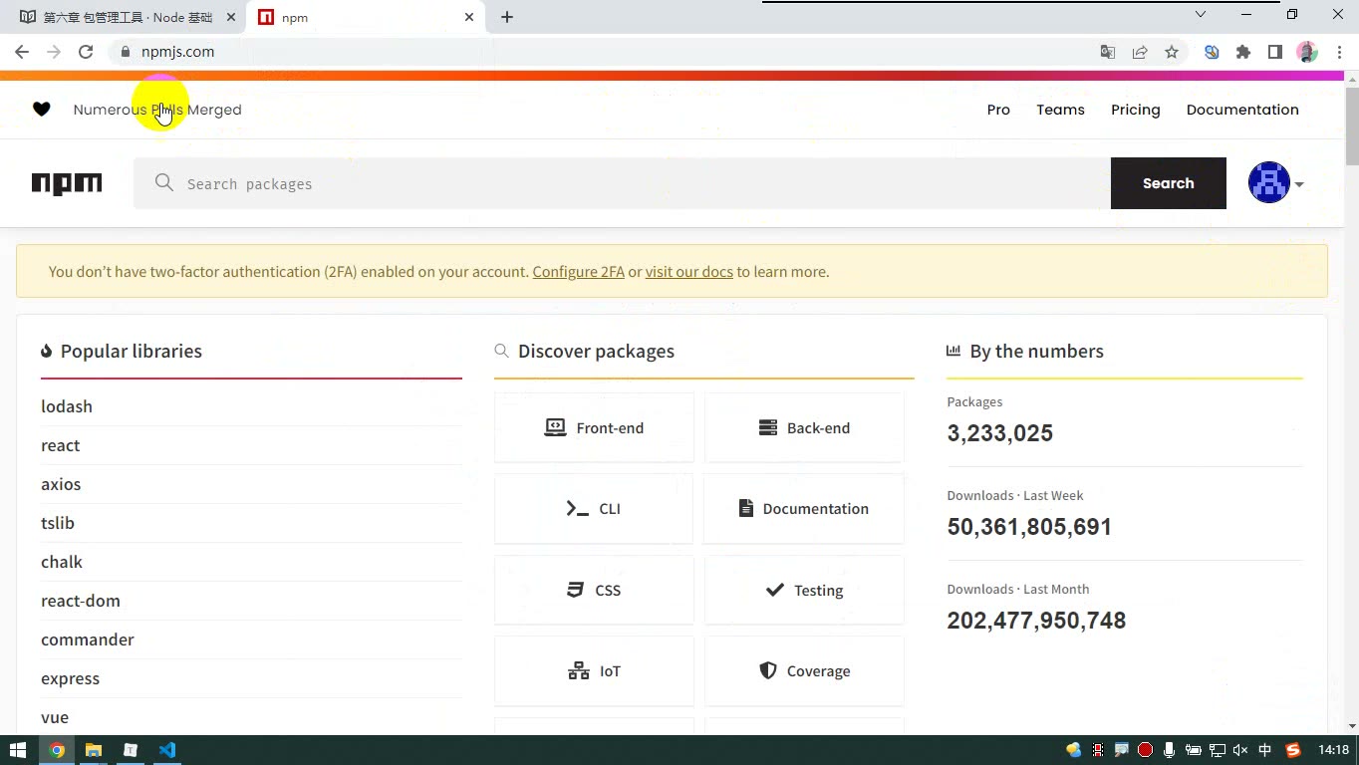The width and height of the screenshot is (1359, 765).
Task: Click the black heart icon
Action: coord(41,110)
